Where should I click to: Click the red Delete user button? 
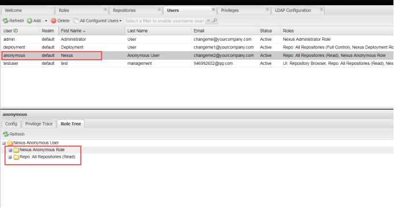pos(60,20)
